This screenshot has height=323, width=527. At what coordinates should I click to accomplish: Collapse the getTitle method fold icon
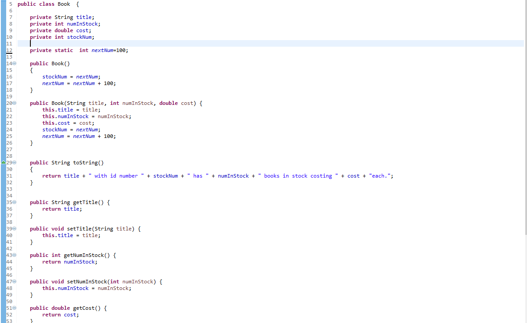[x=14, y=202]
